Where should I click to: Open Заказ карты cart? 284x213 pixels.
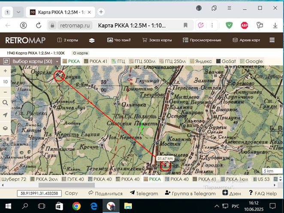click(x=157, y=40)
